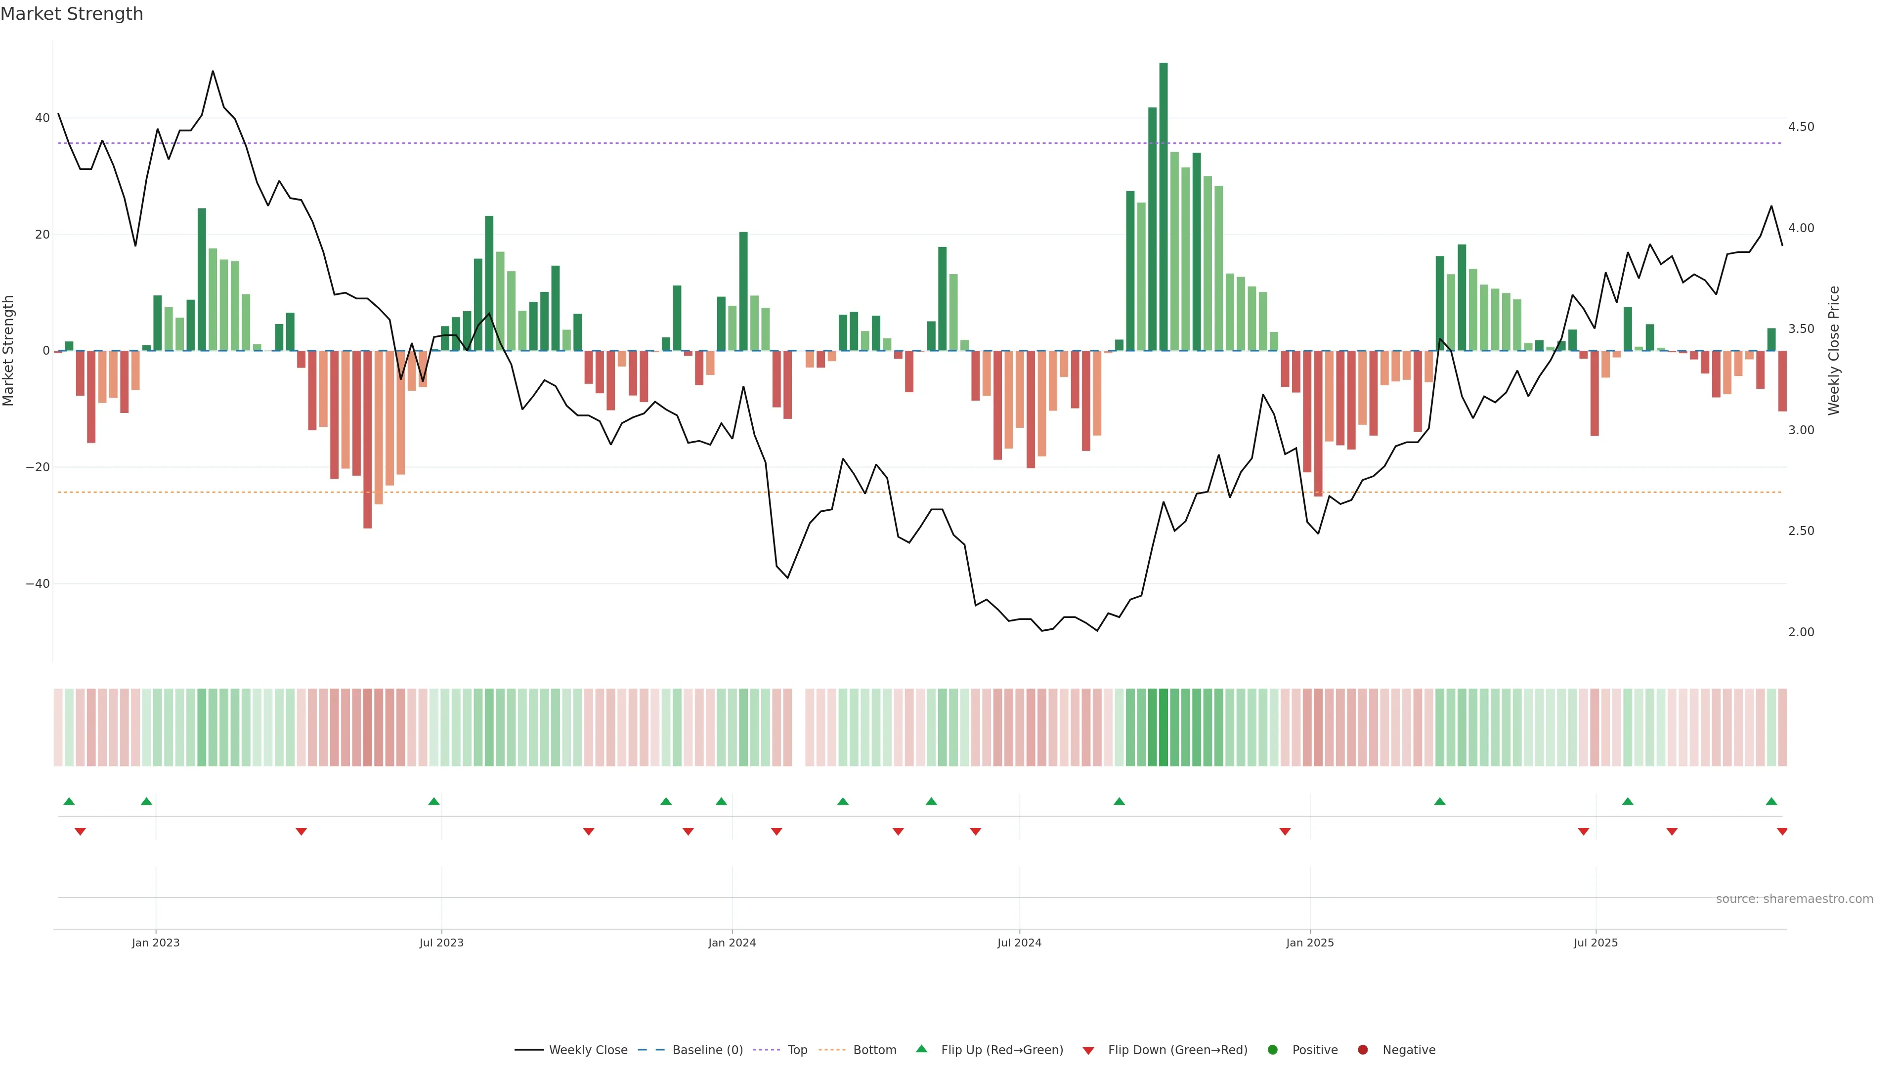Toggle the Baseline (0) legend entry
The width and height of the screenshot is (1898, 1067).
point(707,1049)
